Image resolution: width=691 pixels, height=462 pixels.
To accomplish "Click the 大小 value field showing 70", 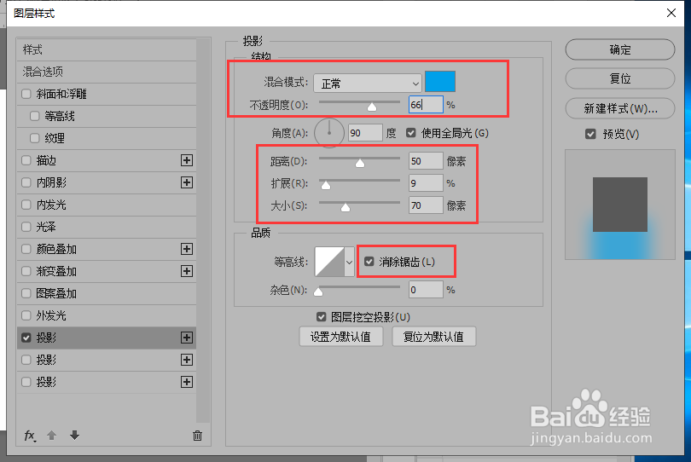I will point(426,205).
